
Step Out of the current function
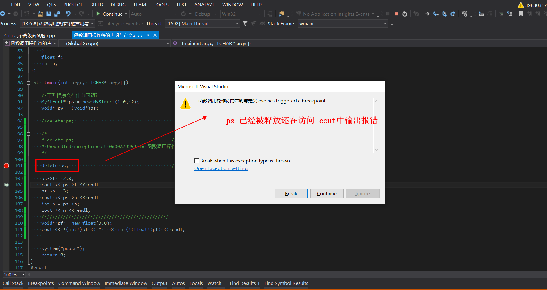click(x=453, y=14)
